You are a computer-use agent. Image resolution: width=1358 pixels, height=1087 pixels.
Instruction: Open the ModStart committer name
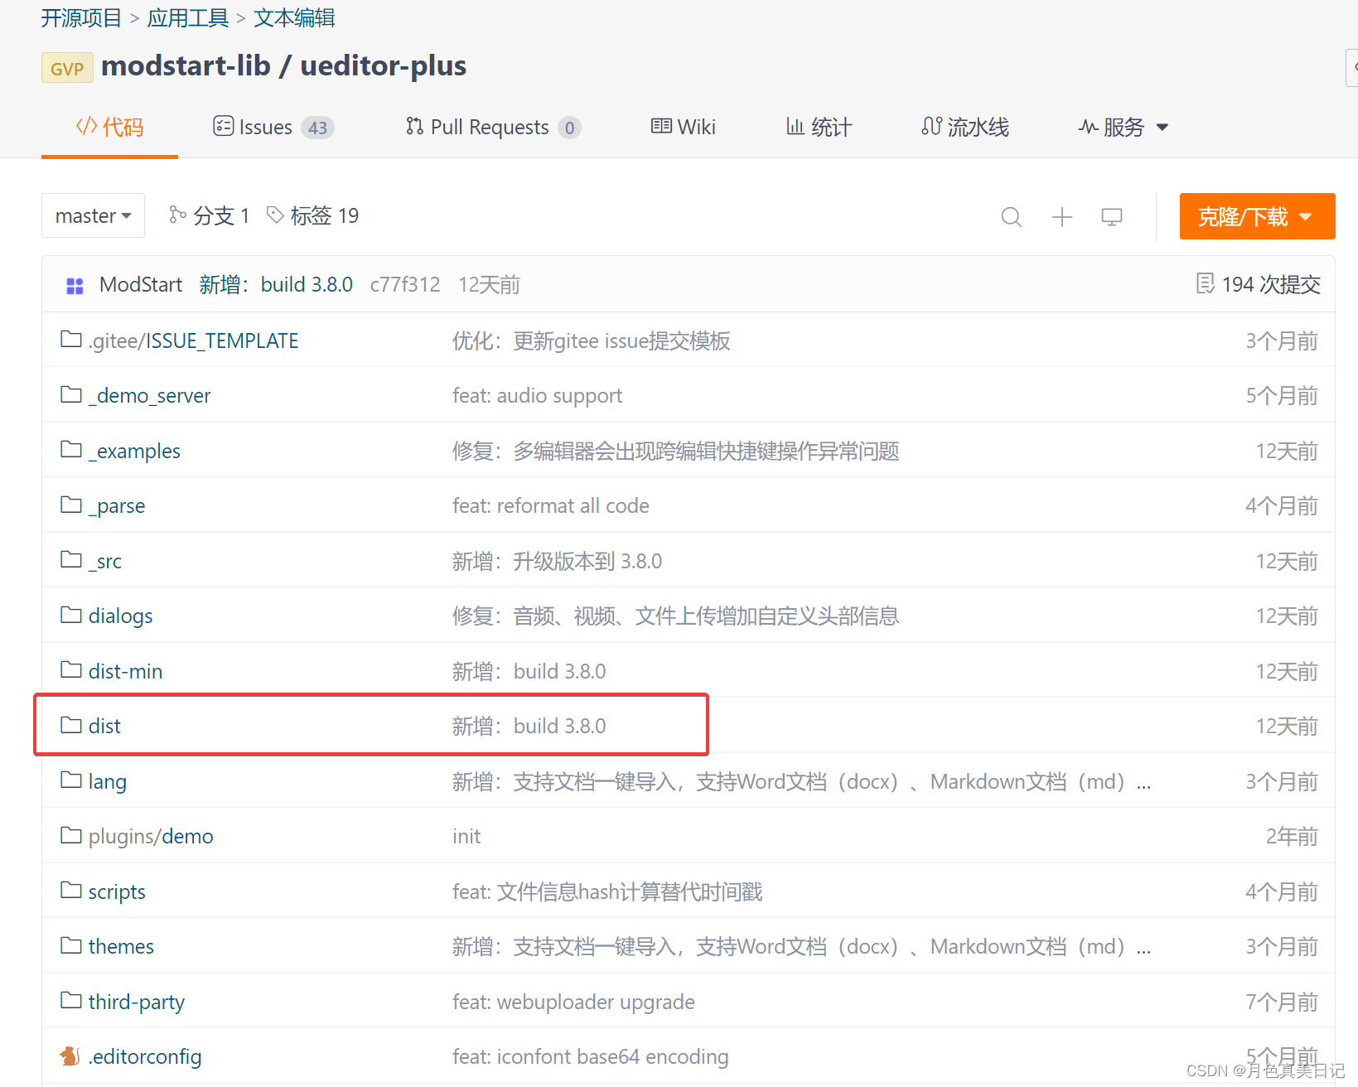pyautogui.click(x=141, y=284)
